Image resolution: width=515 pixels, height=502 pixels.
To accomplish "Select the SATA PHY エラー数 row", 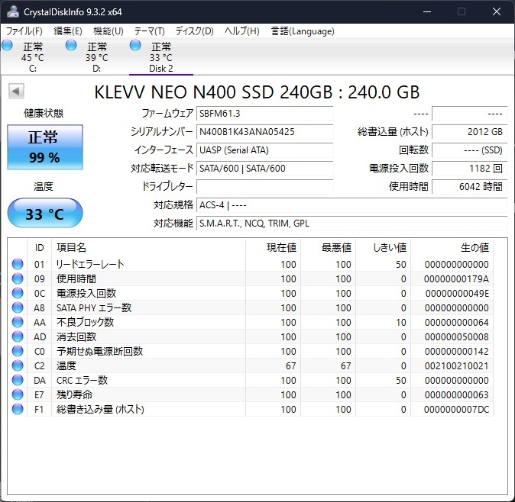I will [x=251, y=307].
